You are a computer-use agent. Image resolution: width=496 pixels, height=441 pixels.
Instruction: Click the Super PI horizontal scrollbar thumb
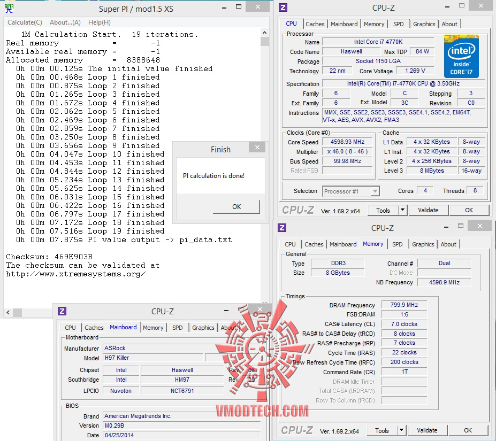click(18, 312)
